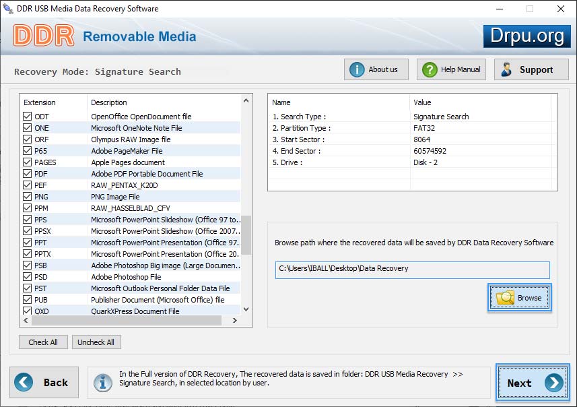Click the Next arrow icon
The width and height of the screenshot is (577, 407).
pos(554,383)
